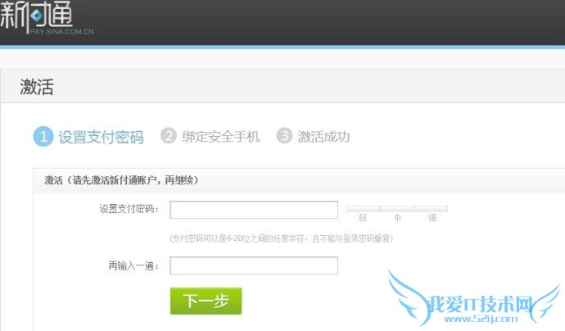Select the 设置支付密码 step label

tap(102, 137)
